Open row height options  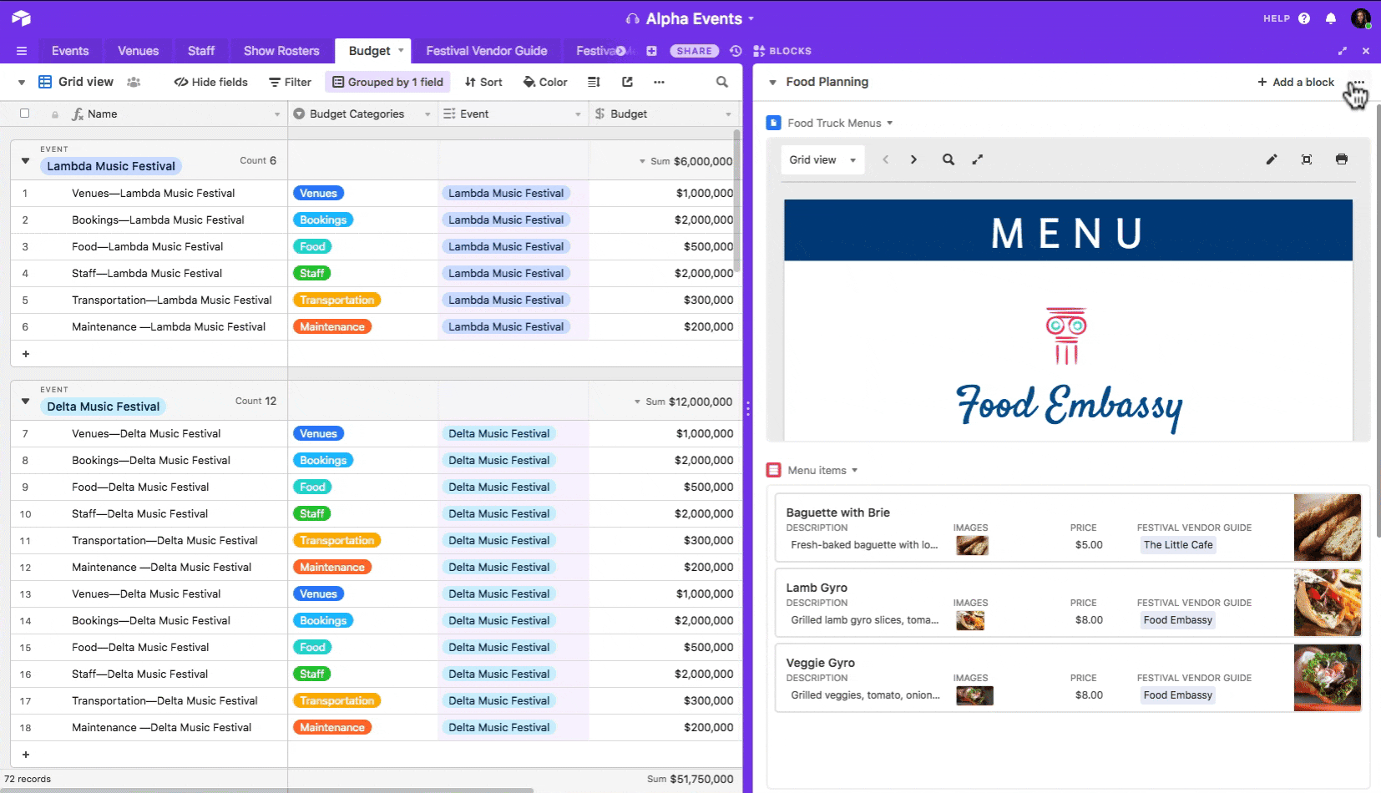coord(594,82)
